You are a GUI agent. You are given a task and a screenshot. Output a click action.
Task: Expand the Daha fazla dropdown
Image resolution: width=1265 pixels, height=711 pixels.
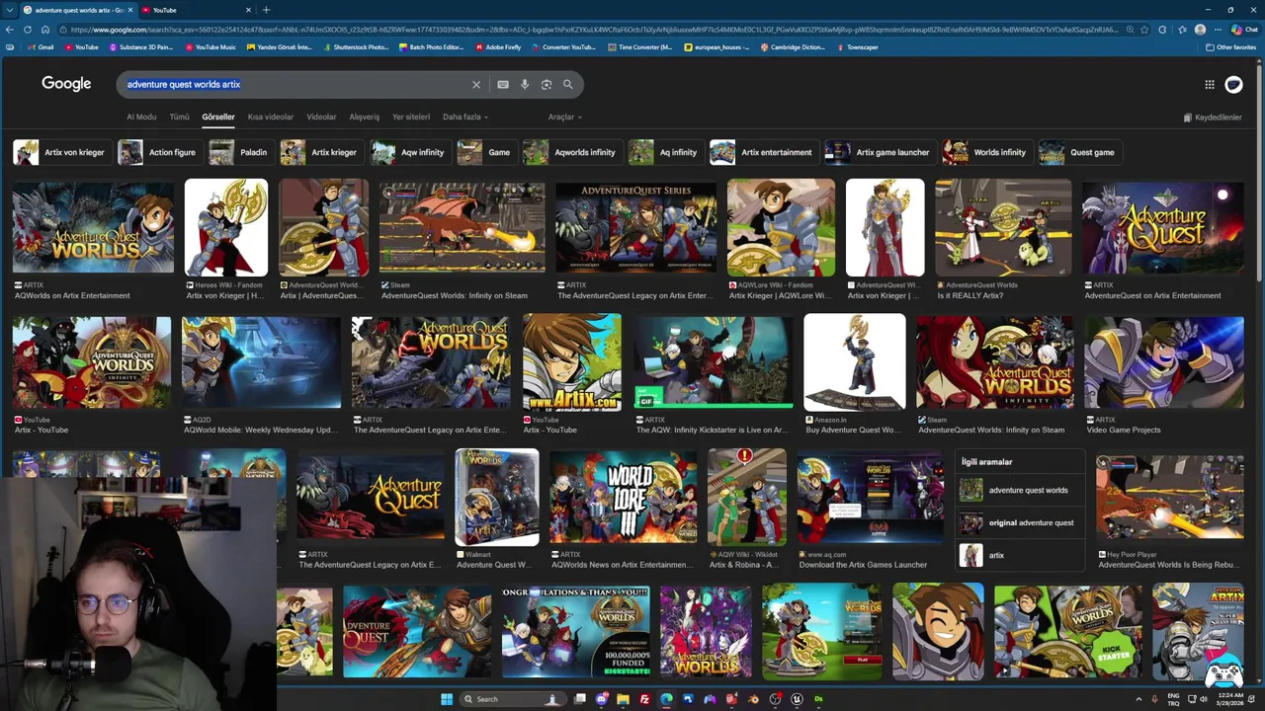465,117
